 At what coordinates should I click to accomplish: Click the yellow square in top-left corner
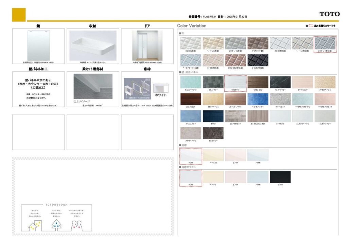click(x=19, y=15)
